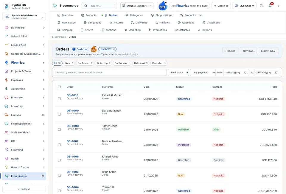This screenshot has width=286, height=194.
Task: Go to Sales & CRM module
Action: (x=24, y=36)
